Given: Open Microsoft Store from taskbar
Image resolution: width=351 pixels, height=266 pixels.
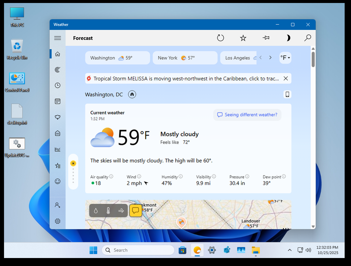Looking at the screenshot, I should point(182,250).
